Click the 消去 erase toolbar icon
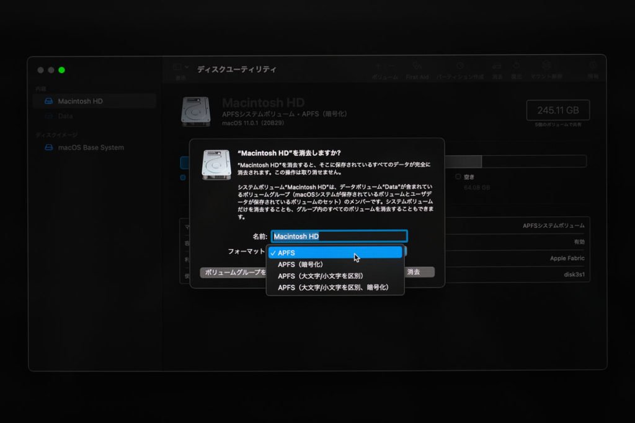The image size is (635, 423). coord(497,66)
